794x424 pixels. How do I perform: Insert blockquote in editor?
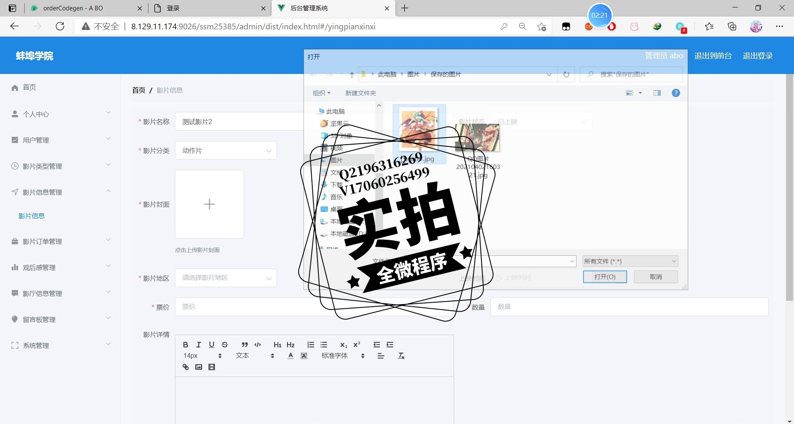[244, 345]
